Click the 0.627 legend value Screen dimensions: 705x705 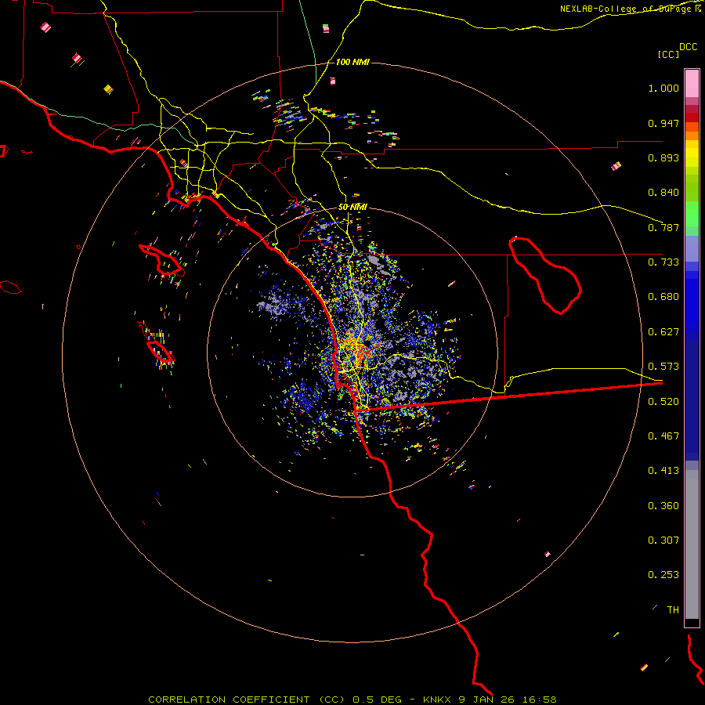[663, 332]
